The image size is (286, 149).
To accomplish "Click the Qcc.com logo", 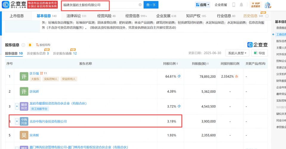I will pos(14,5).
